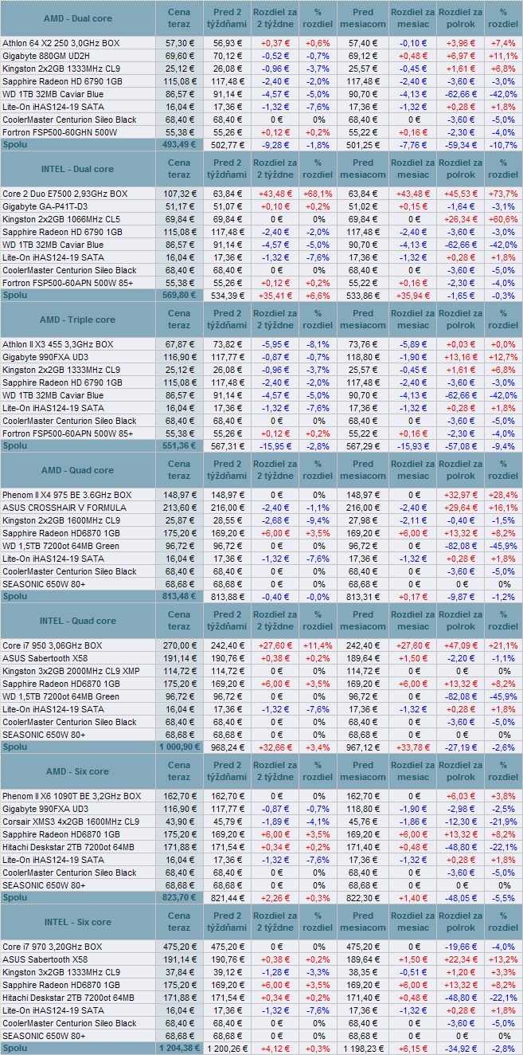This screenshot has height=1055, width=523.
Task: Click the 1 198,23 € month-ago total
Action: click(x=362, y=1048)
